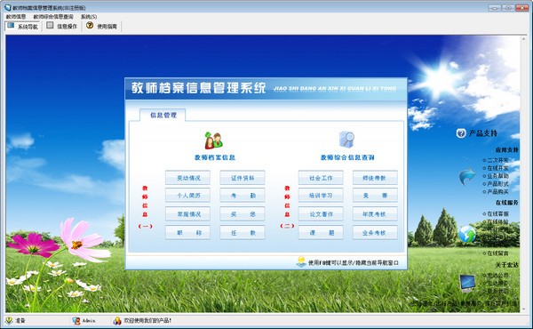The height and width of the screenshot is (329, 533).
Task: Open the 职称 module
Action: click(188, 233)
